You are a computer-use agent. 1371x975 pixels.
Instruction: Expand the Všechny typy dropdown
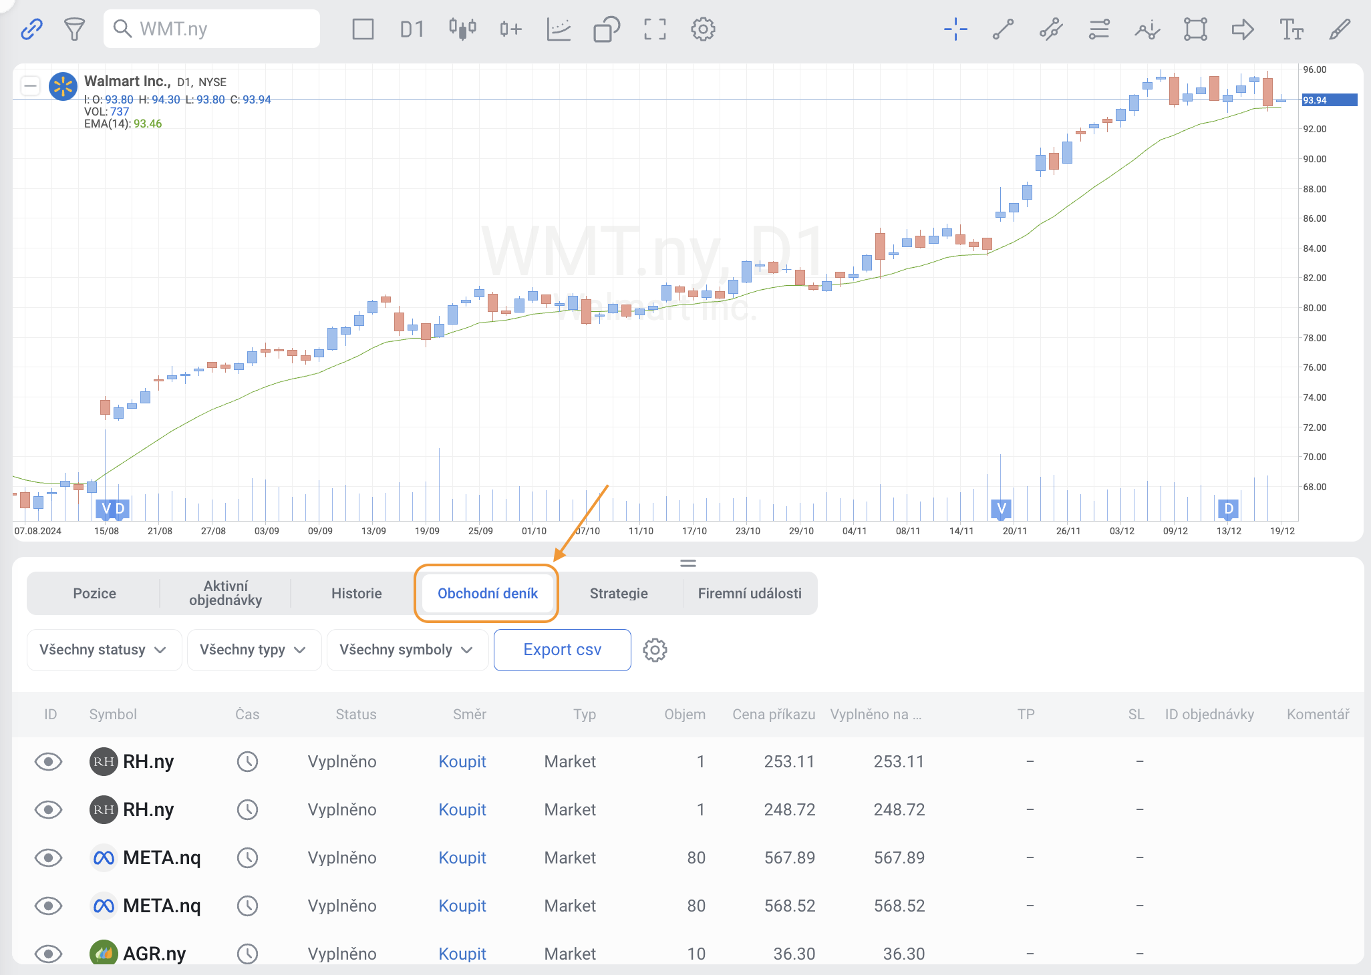pyautogui.click(x=254, y=650)
